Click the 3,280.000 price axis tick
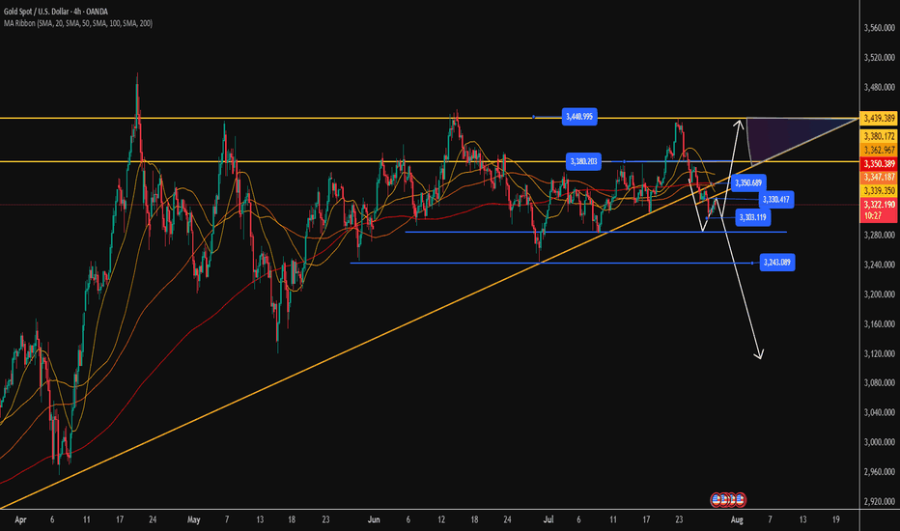900x531 pixels. click(879, 235)
